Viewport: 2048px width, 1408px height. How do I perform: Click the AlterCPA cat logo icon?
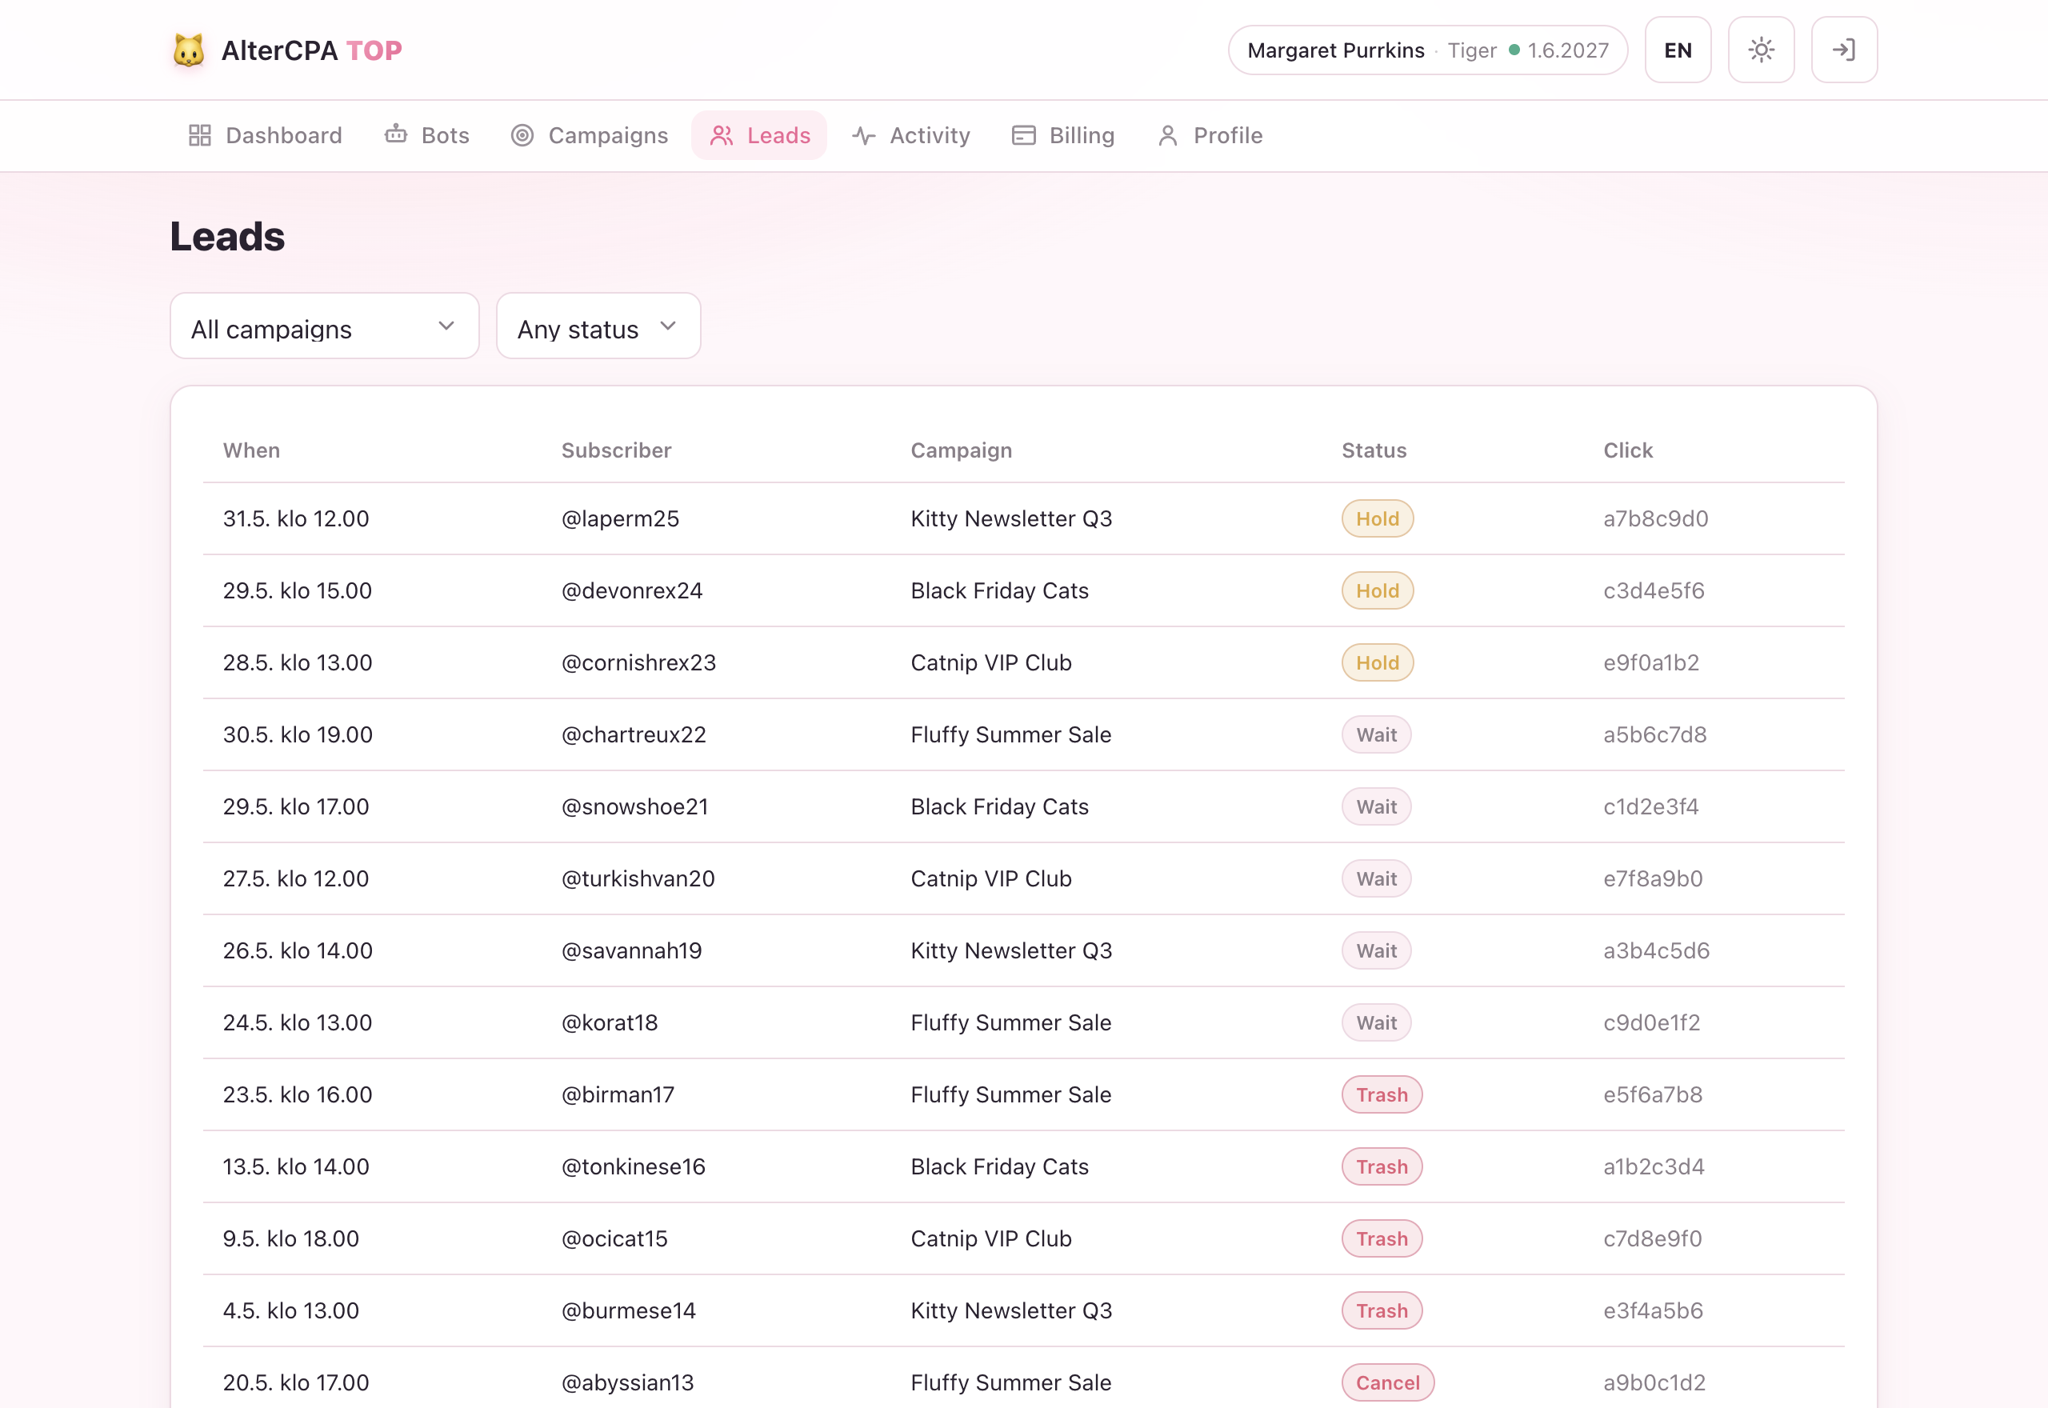click(188, 50)
